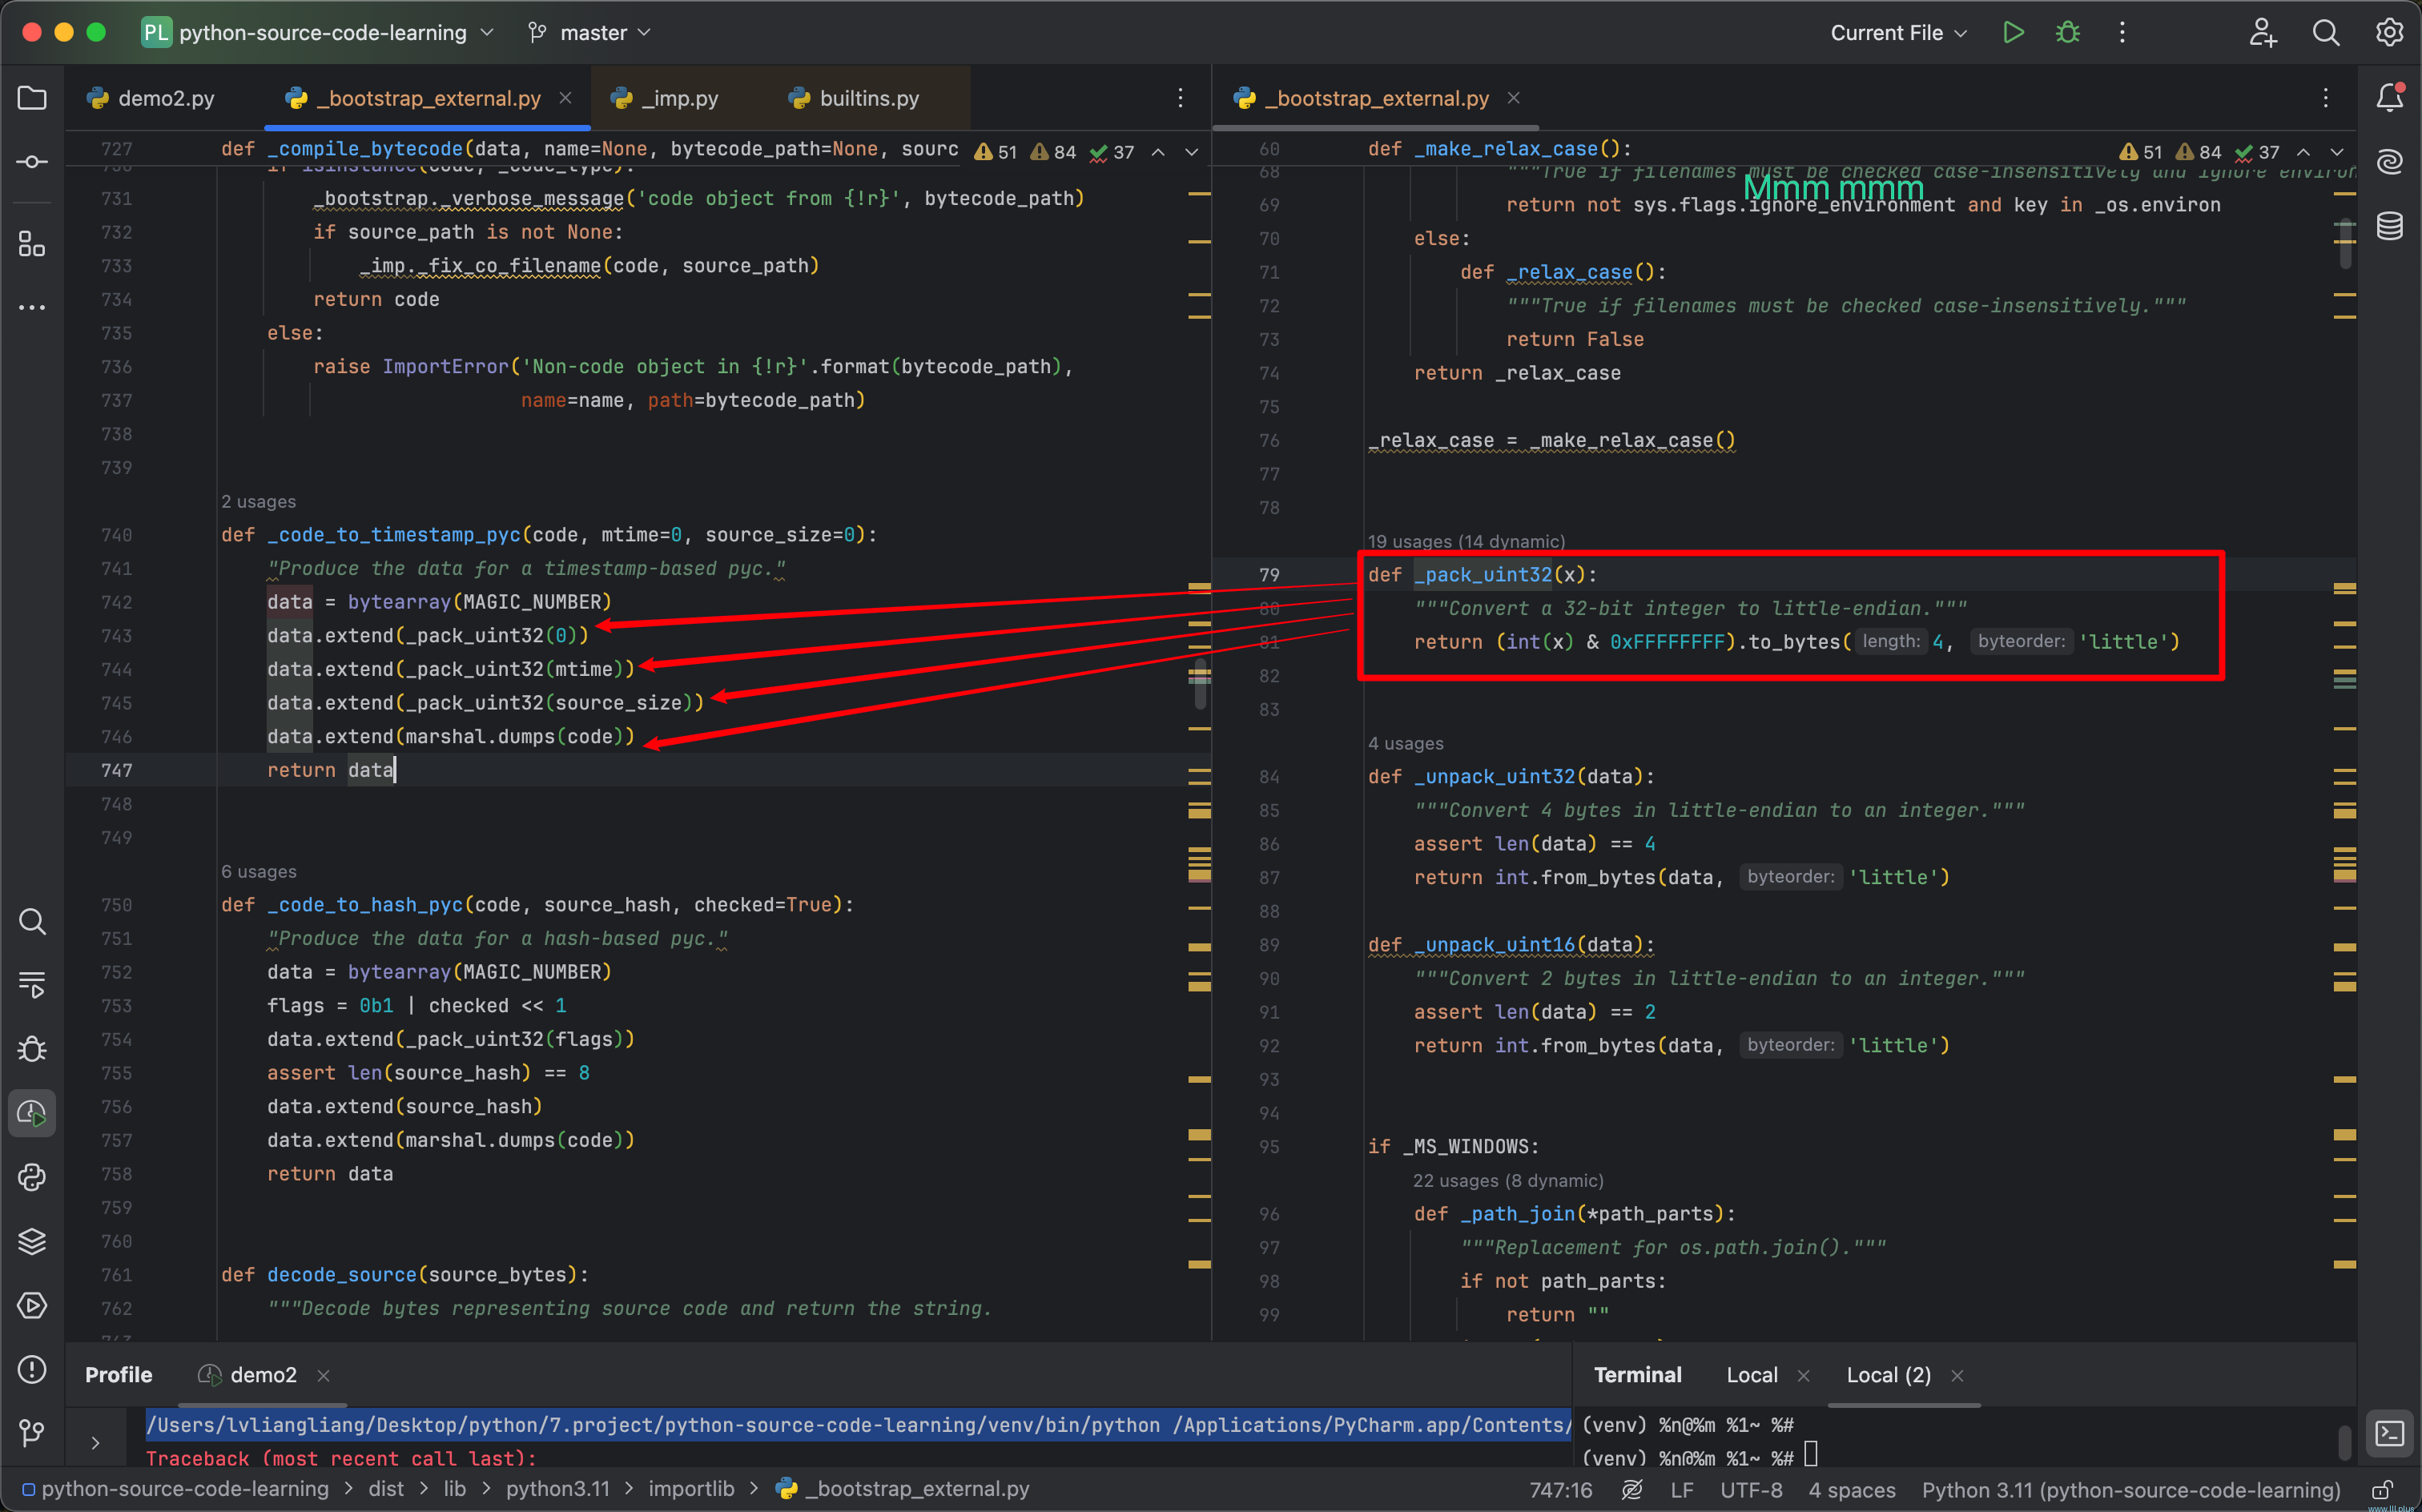Click the status bar icon left of LF
Image resolution: width=2422 pixels, height=1512 pixels.
(x=1632, y=1489)
